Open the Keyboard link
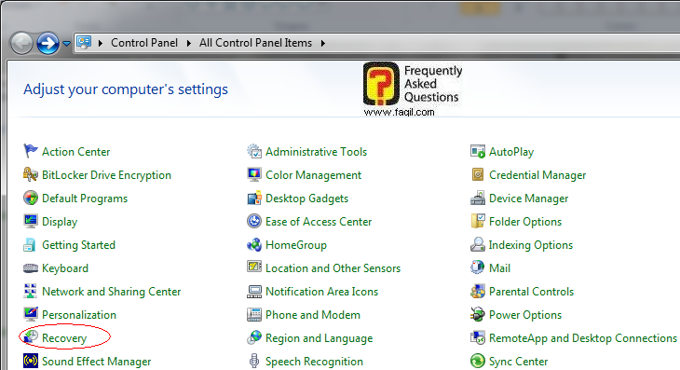This screenshot has width=680, height=370. (65, 268)
